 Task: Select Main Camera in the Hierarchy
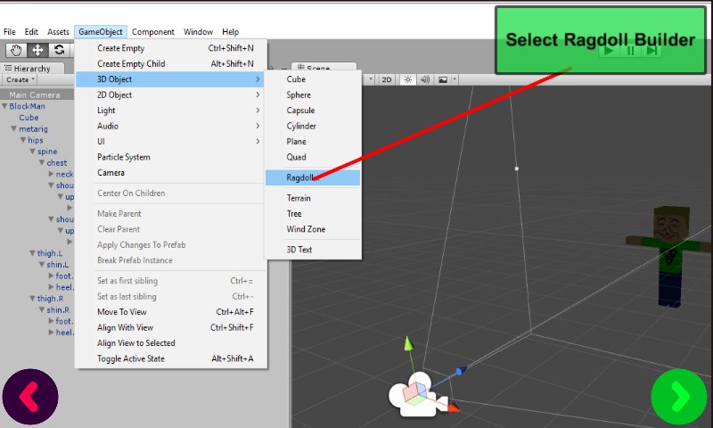(35, 95)
